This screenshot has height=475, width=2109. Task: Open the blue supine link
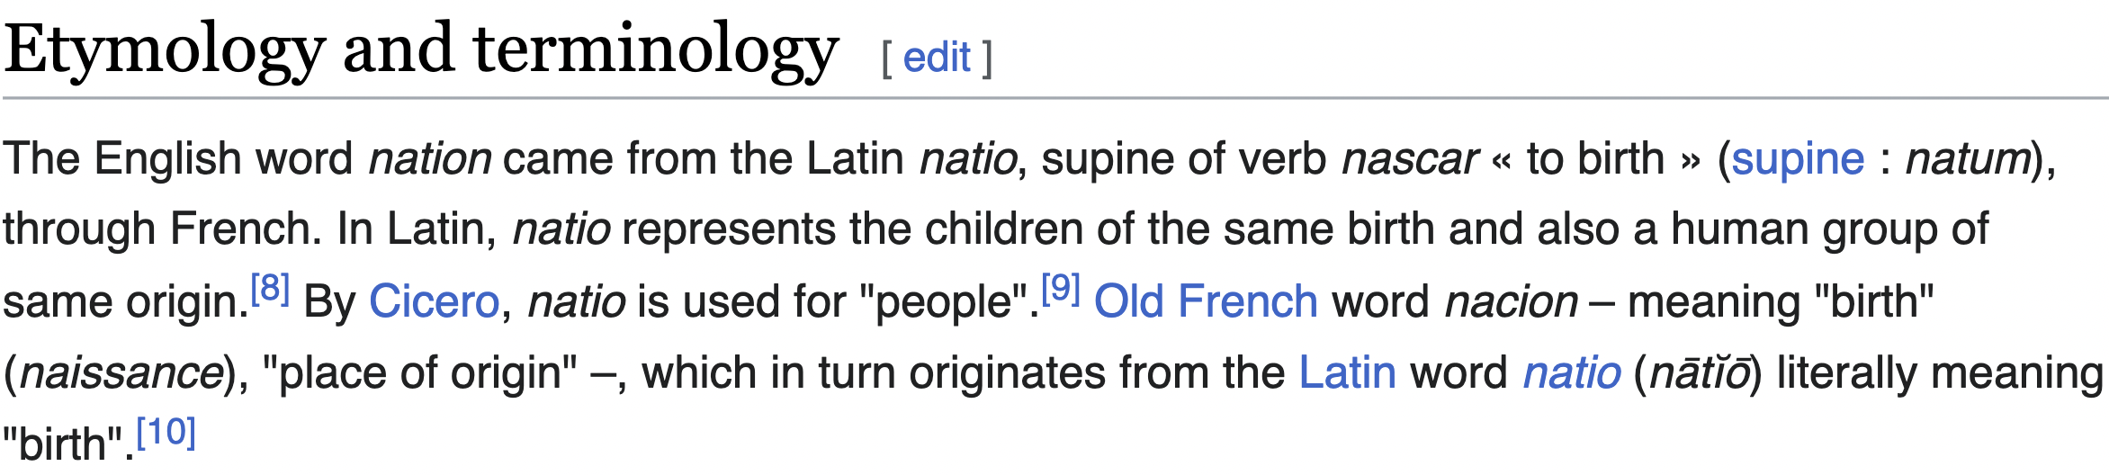point(1797,159)
